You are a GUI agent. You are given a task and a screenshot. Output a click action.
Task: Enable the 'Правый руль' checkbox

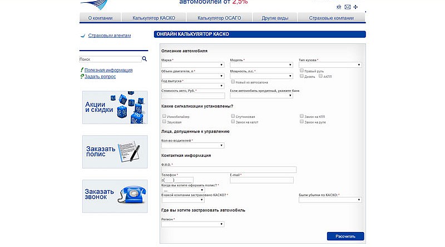pos(301,71)
